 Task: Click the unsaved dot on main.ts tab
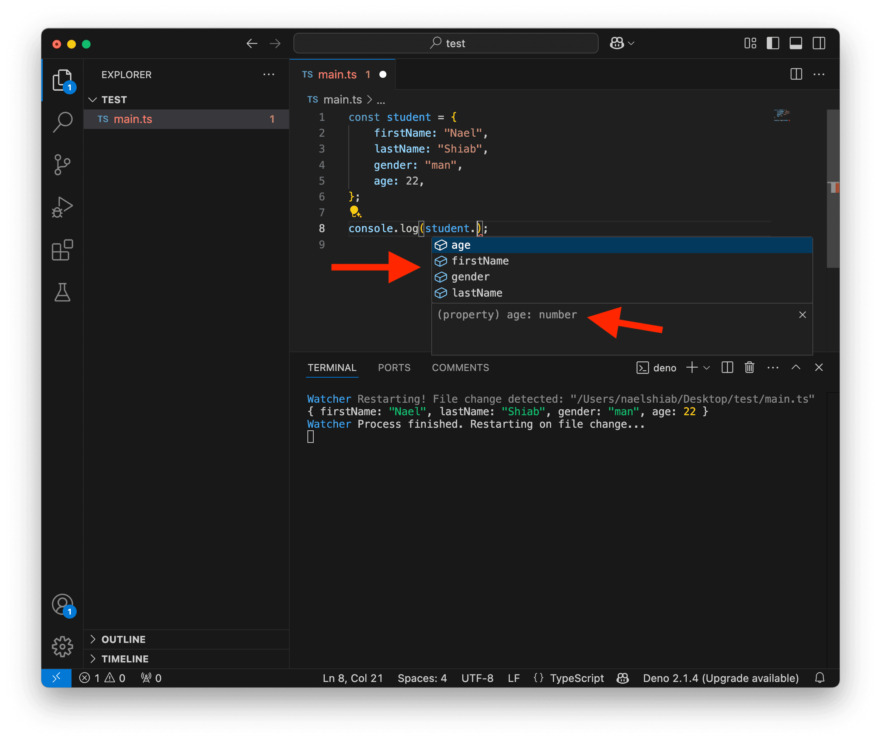click(383, 74)
